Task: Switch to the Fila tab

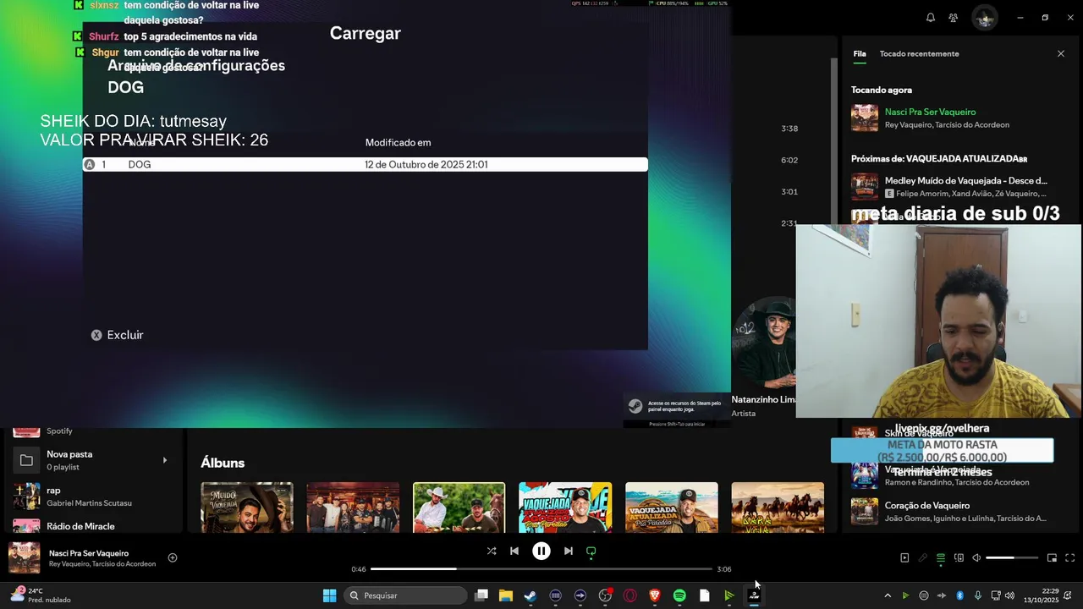Action: pos(860,53)
